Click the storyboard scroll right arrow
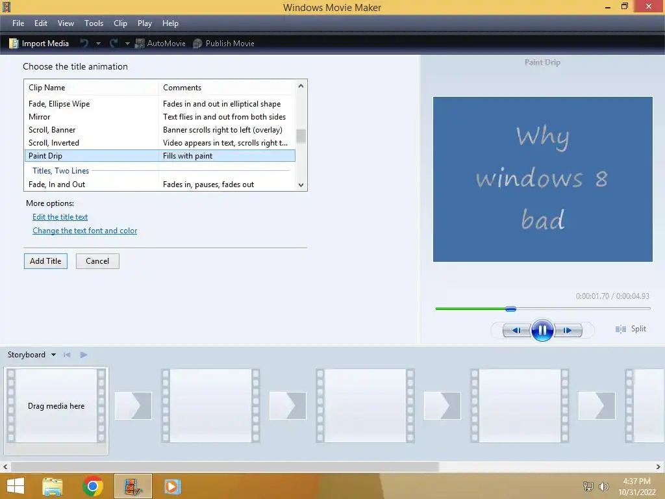The height and width of the screenshot is (499, 665). [659, 467]
